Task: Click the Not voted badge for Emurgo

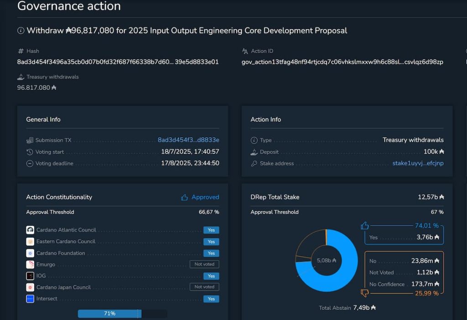Action: pyautogui.click(x=204, y=264)
